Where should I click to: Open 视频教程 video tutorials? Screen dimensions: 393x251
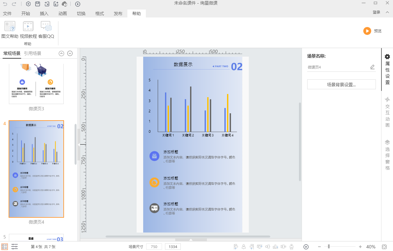tap(28, 30)
